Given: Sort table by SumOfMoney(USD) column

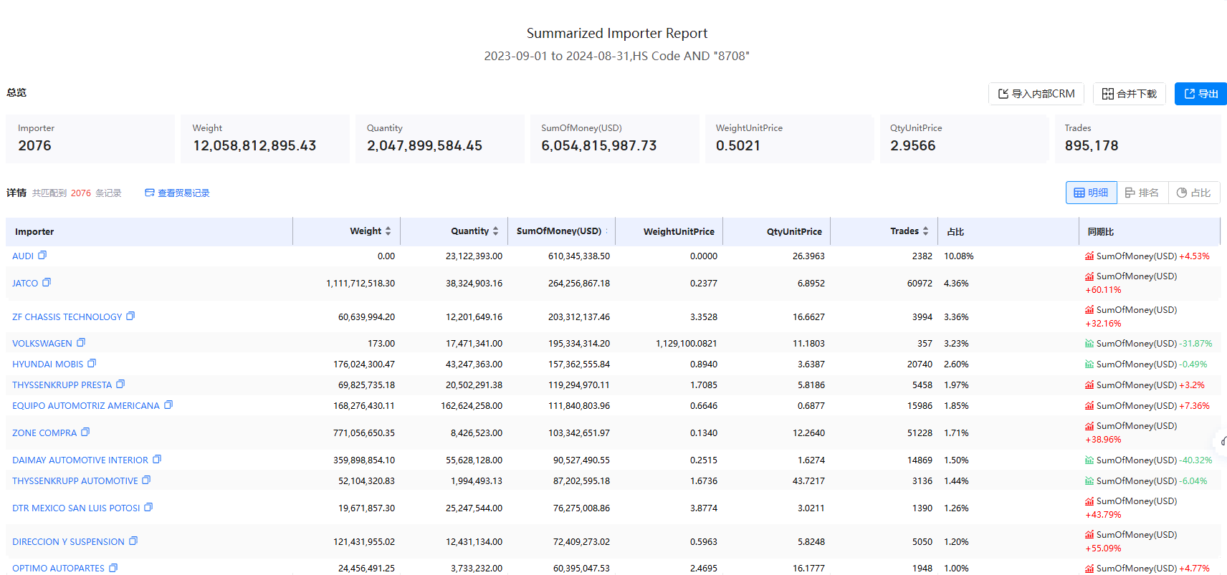Looking at the screenshot, I should pyautogui.click(x=606, y=231).
